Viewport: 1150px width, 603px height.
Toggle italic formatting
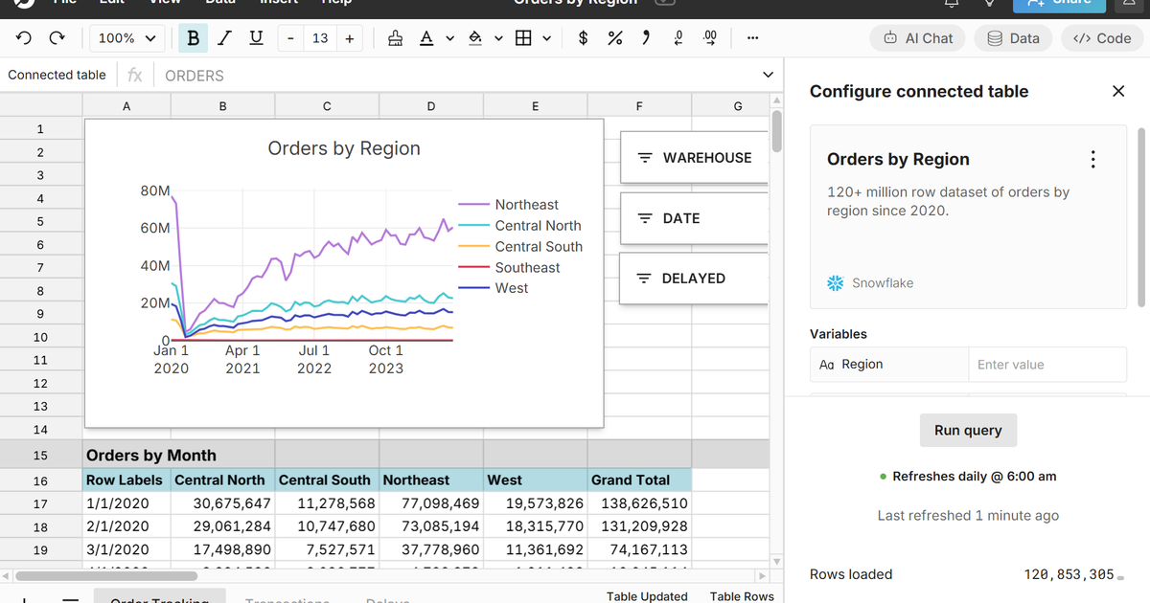[x=224, y=38]
